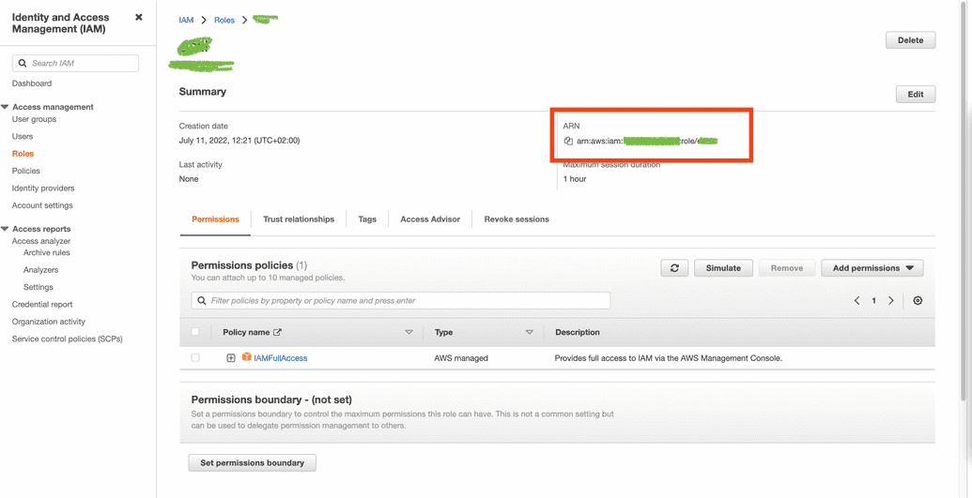Open the table preferences gear icon
Viewport: 972px width, 498px height.
(x=918, y=301)
